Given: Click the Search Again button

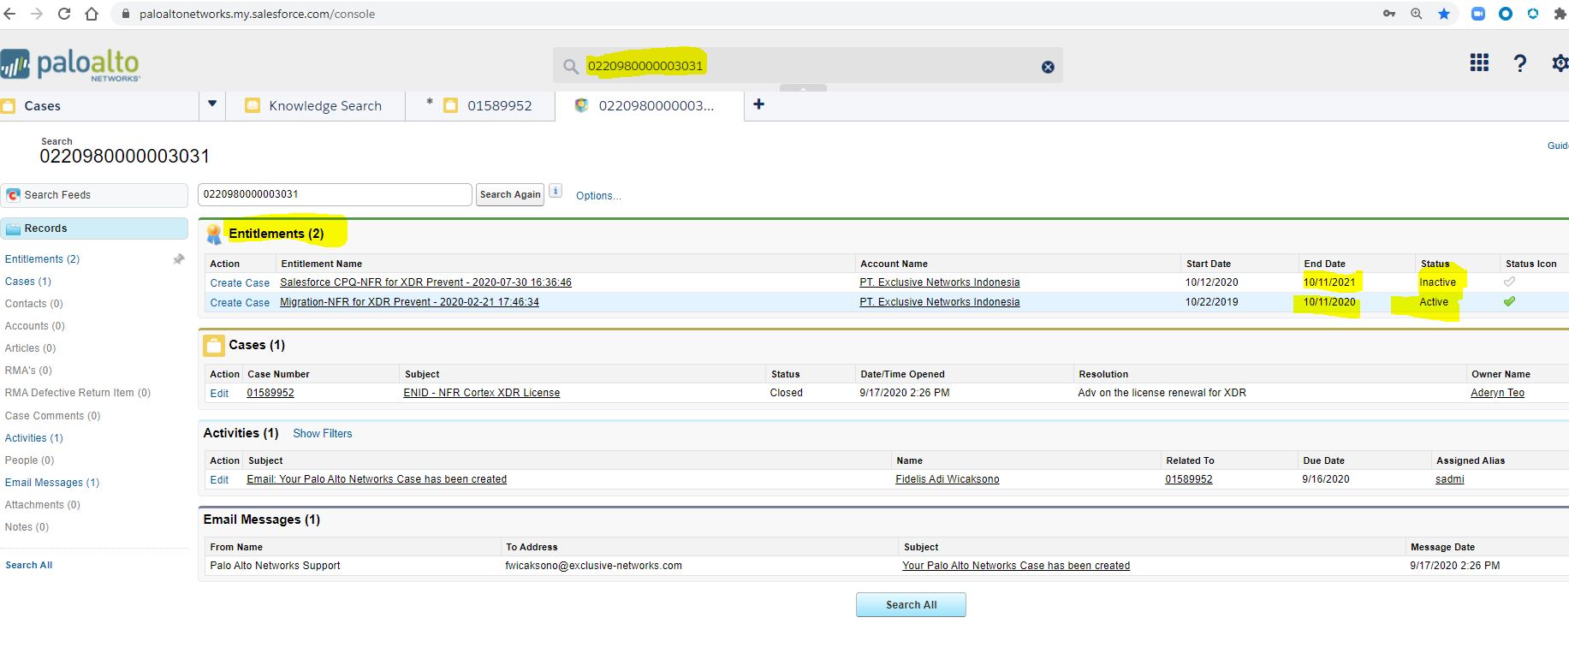Looking at the screenshot, I should pyautogui.click(x=510, y=194).
